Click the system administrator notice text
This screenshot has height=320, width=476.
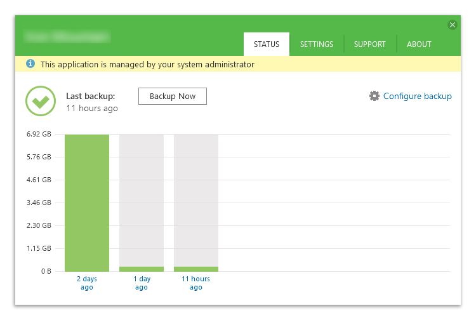point(147,64)
